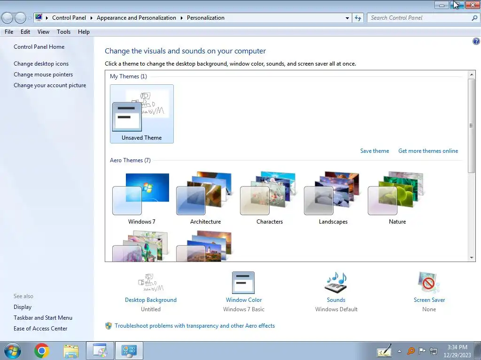
Task: Click the themes list scroll up arrow
Action: (x=472, y=75)
